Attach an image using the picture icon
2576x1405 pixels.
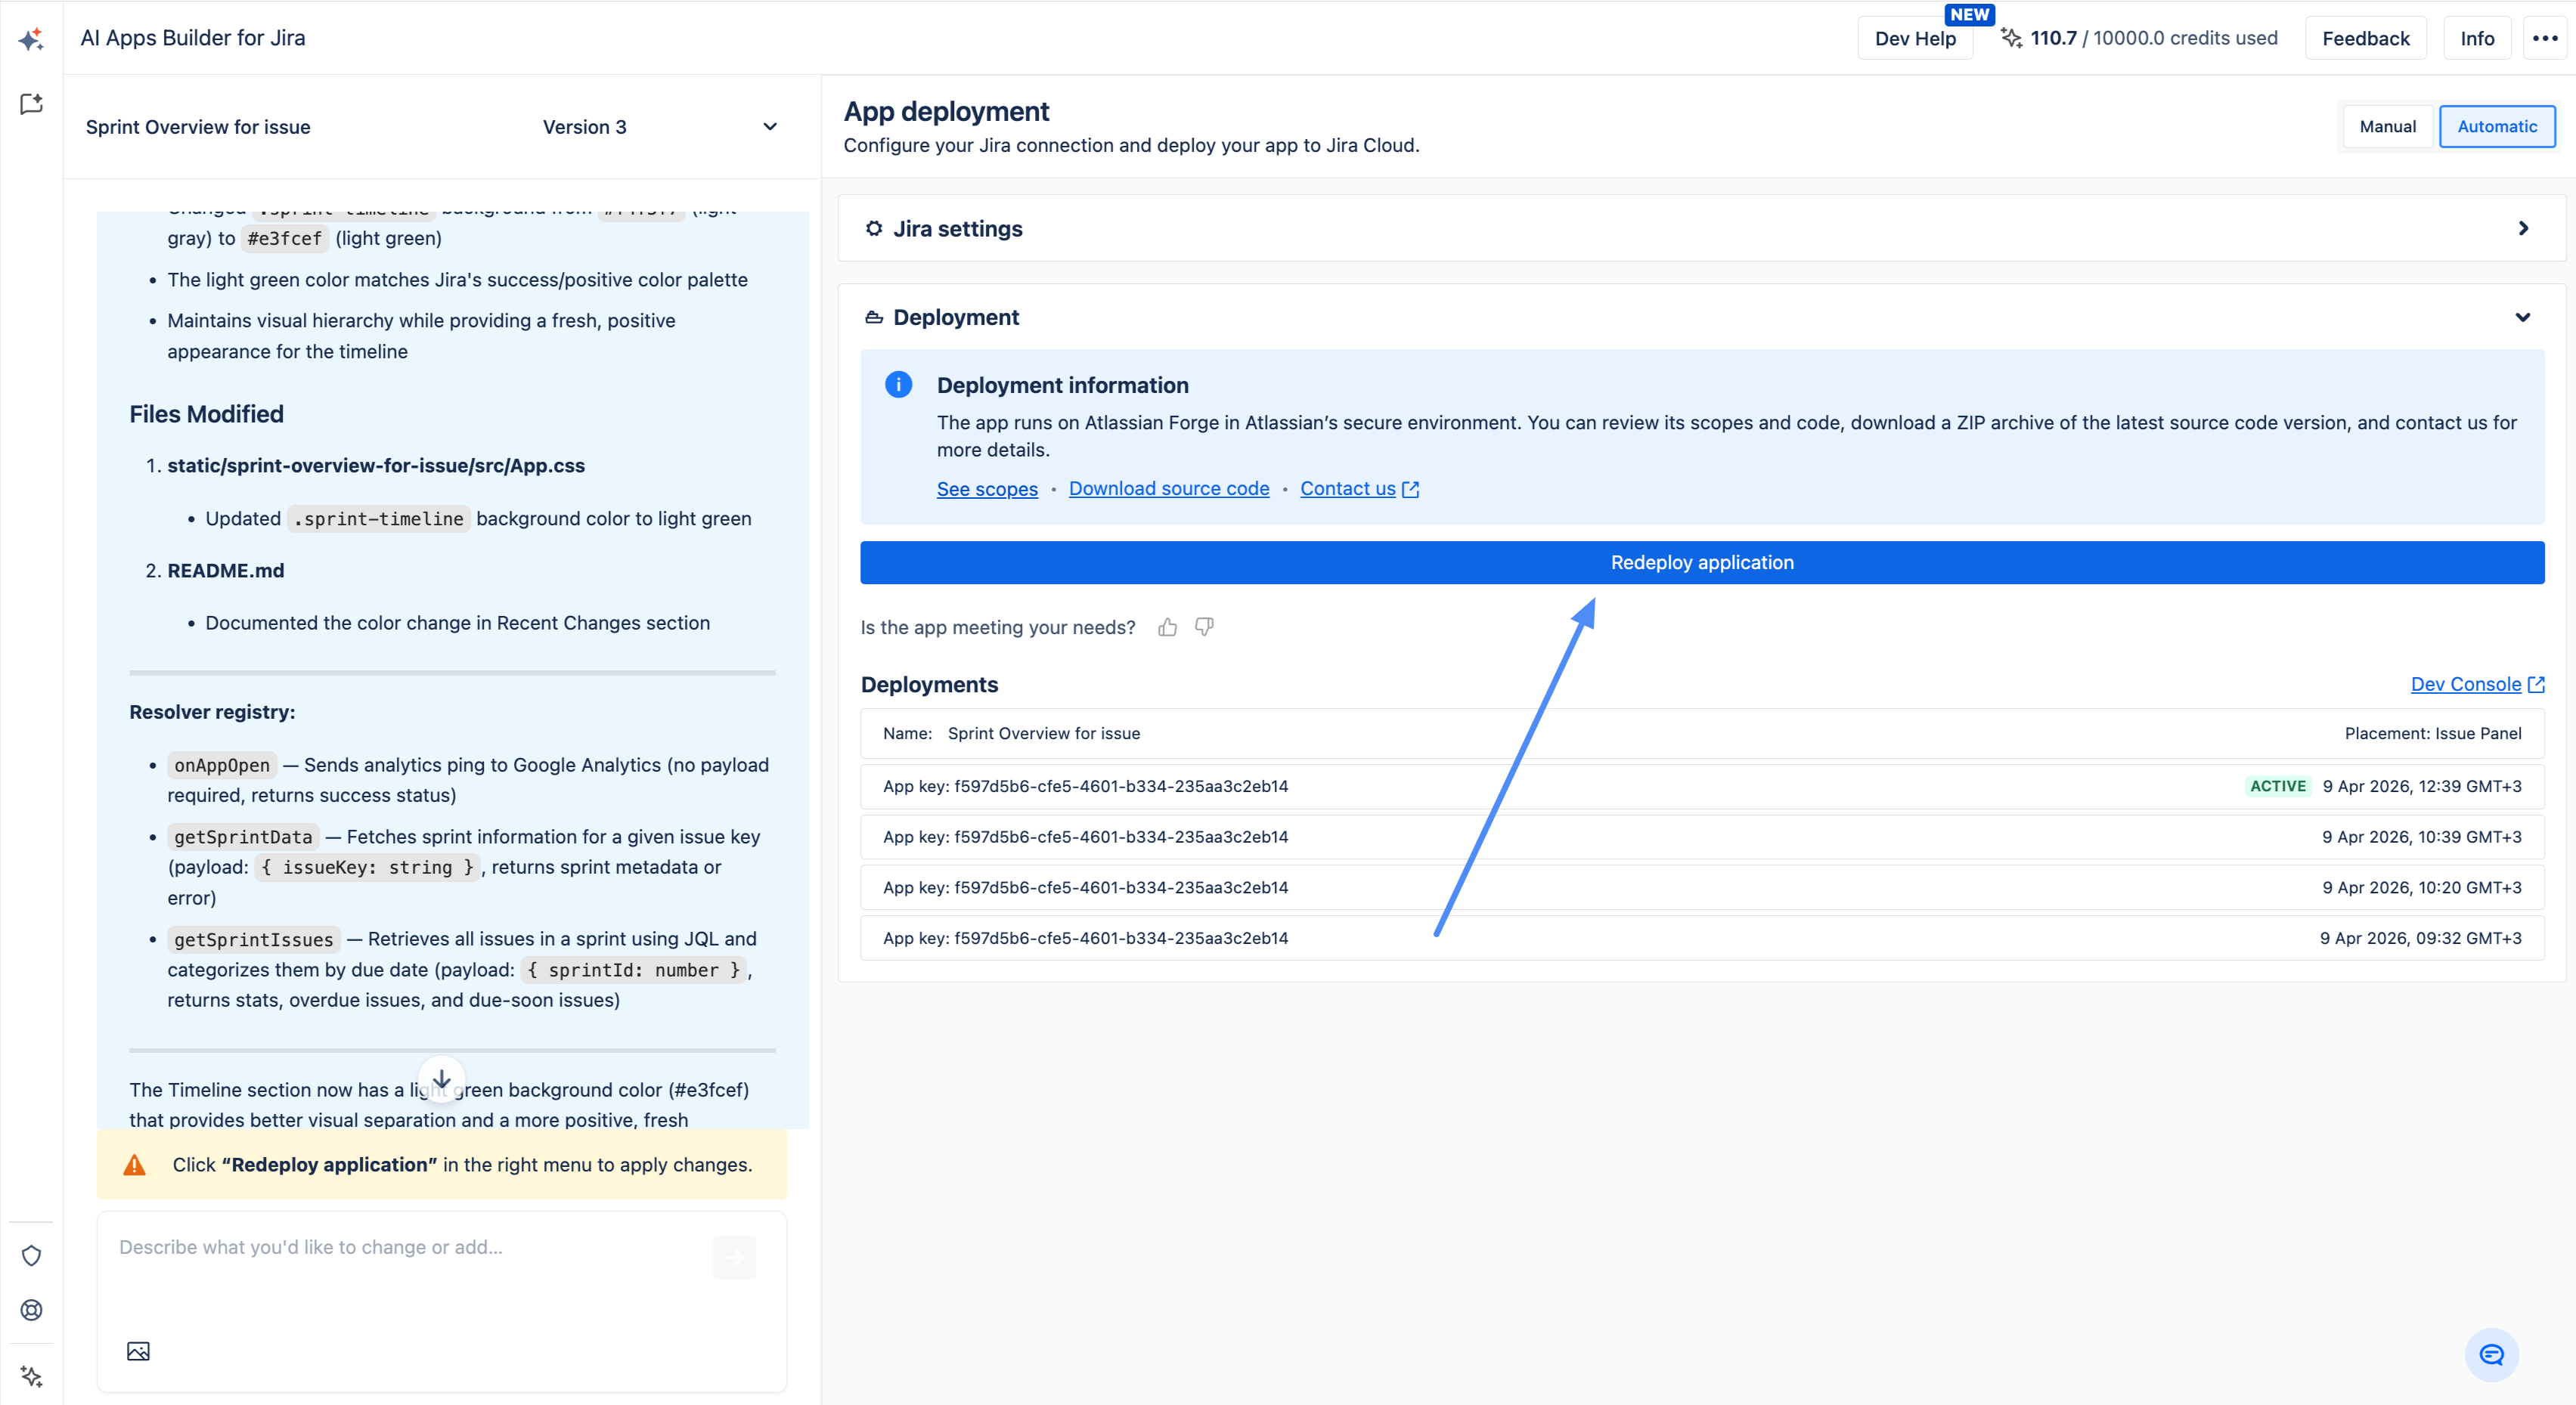[x=138, y=1351]
